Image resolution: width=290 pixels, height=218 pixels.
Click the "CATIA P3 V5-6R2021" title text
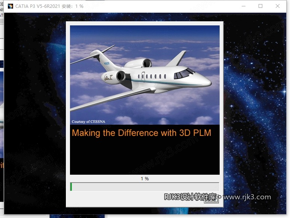click(x=38, y=6)
